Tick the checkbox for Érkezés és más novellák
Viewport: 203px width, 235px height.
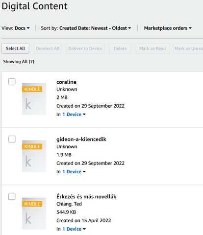click(x=12, y=196)
